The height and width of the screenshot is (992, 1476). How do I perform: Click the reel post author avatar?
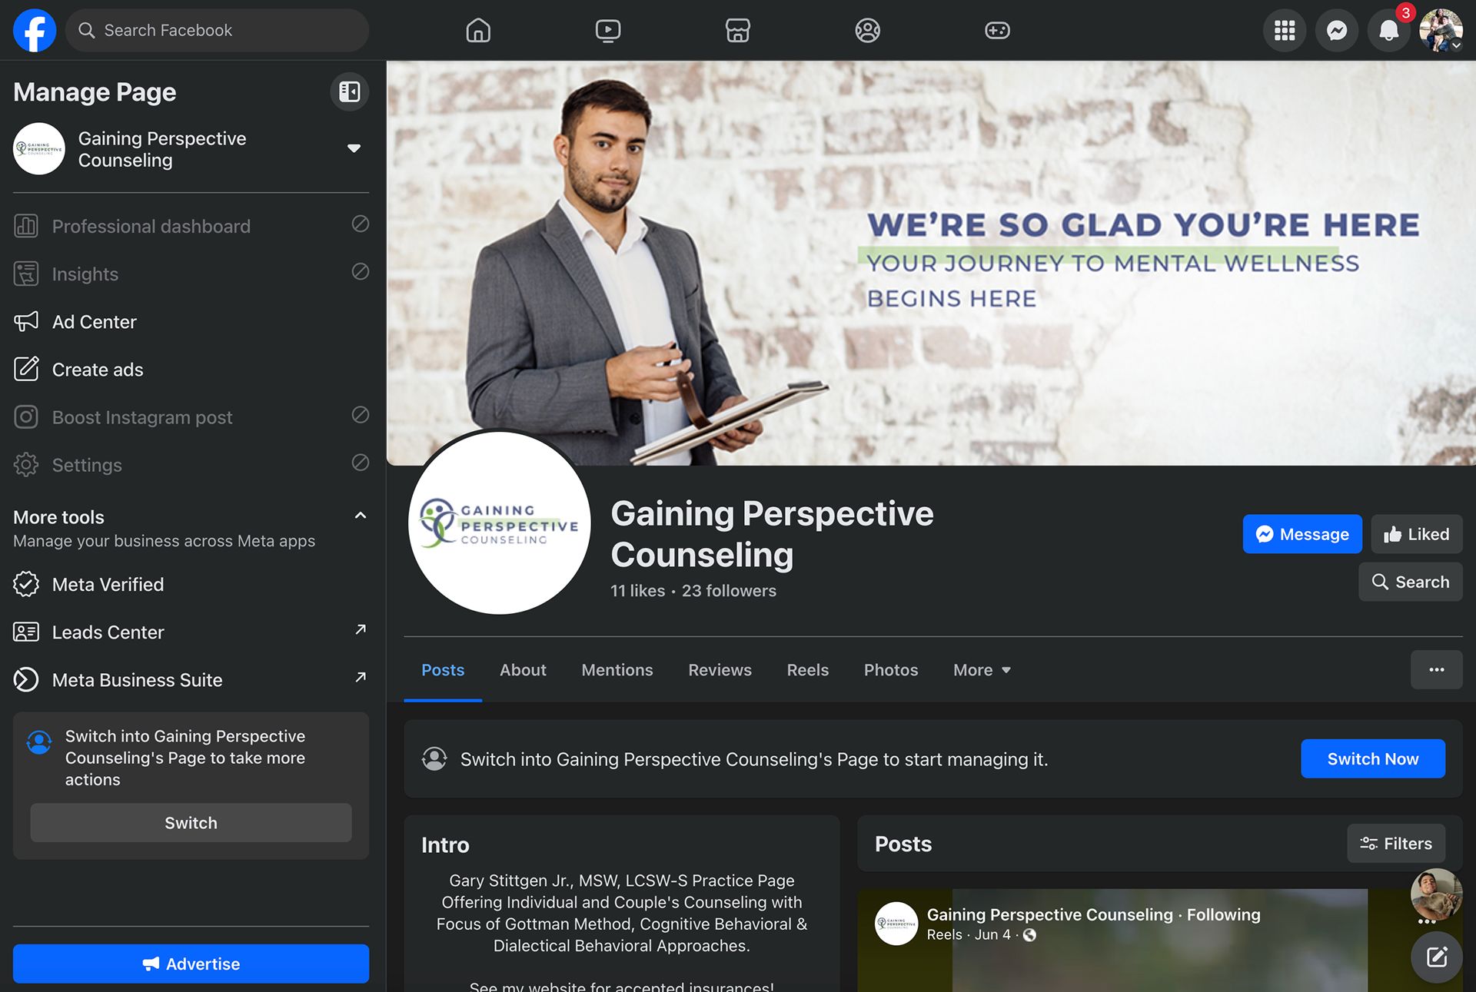[x=896, y=924]
